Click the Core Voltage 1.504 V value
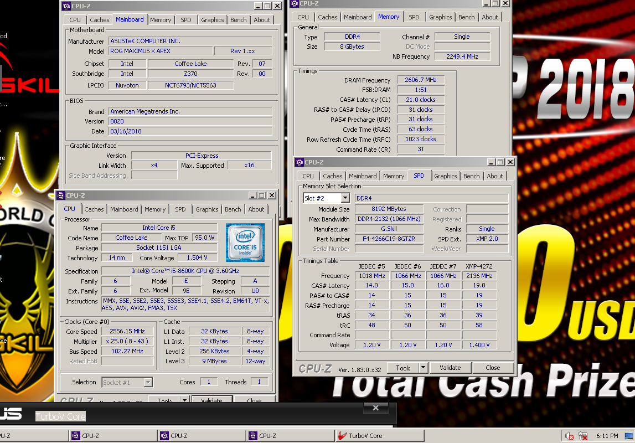 197,257
